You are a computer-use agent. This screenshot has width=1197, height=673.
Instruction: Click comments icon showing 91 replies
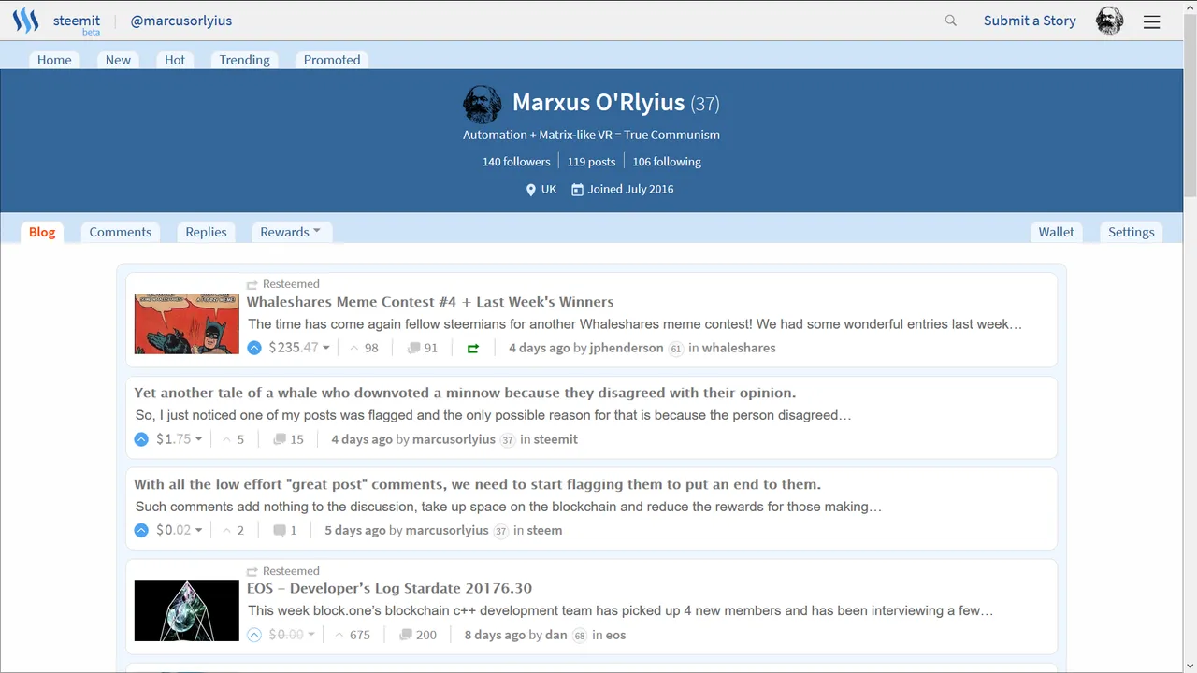(413, 348)
